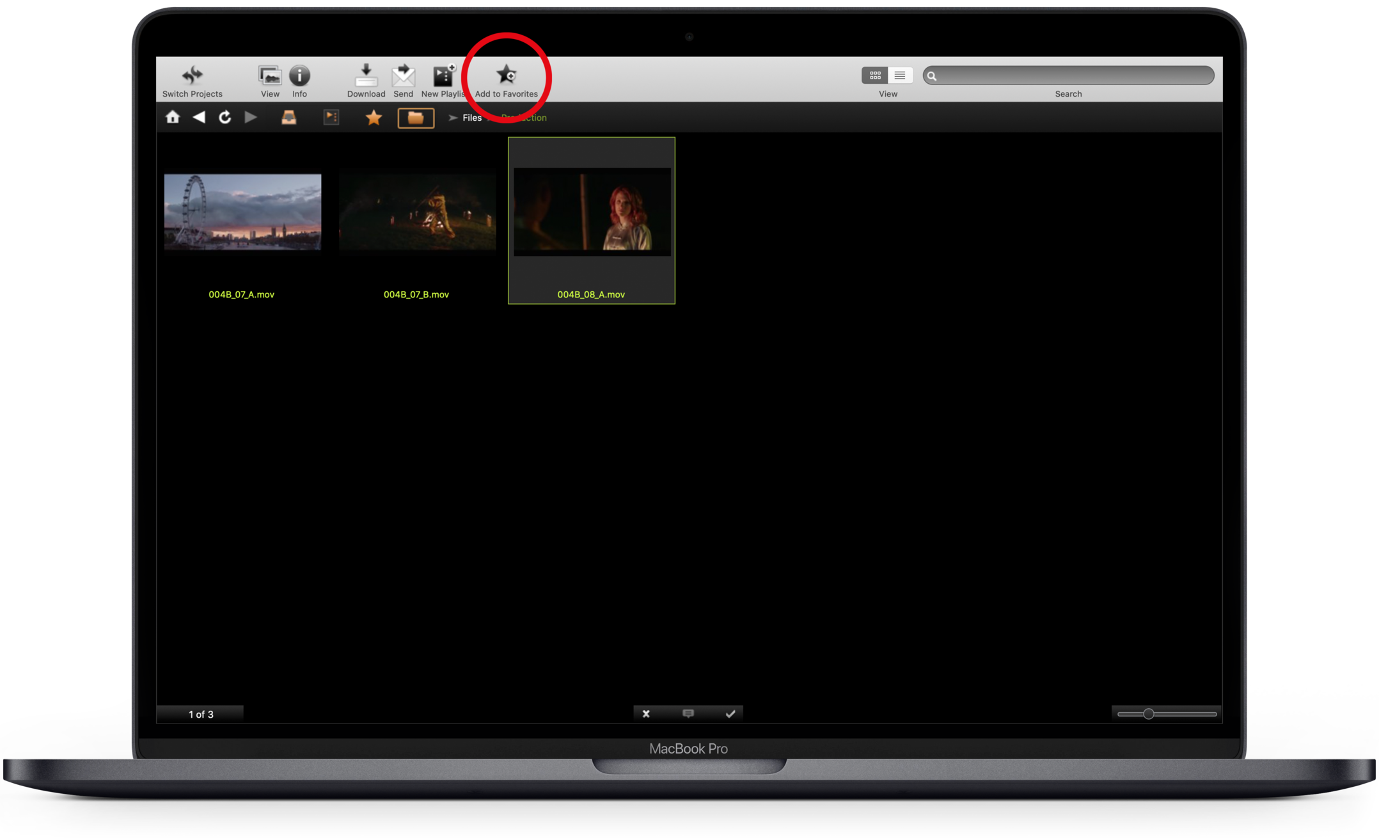Viewport: 1379px width, 838px height.
Task: Click the approve checkmark button
Action: [x=730, y=713]
